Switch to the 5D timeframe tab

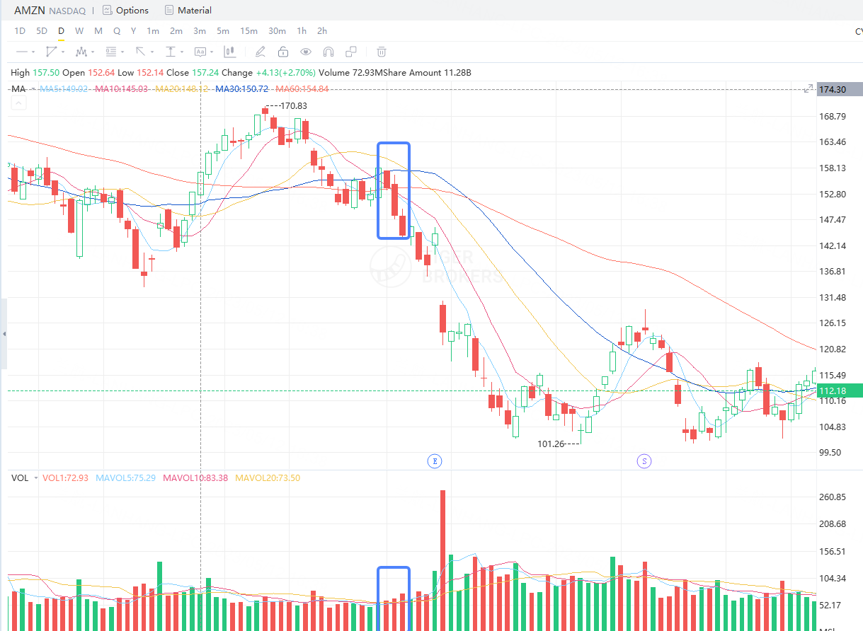(42, 30)
